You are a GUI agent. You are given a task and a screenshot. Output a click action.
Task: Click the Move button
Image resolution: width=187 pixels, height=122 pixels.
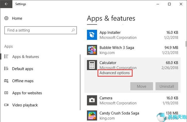[x=142, y=86]
